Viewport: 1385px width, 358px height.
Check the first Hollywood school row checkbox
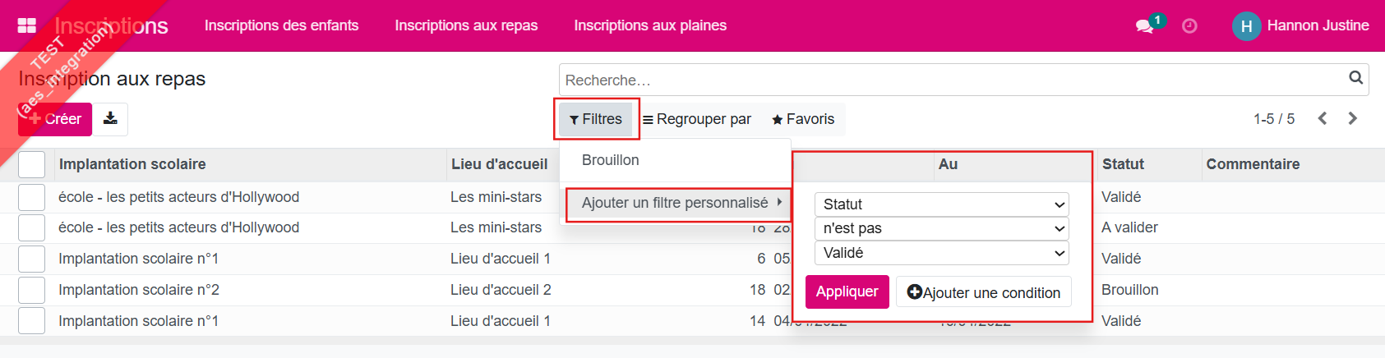pos(31,197)
